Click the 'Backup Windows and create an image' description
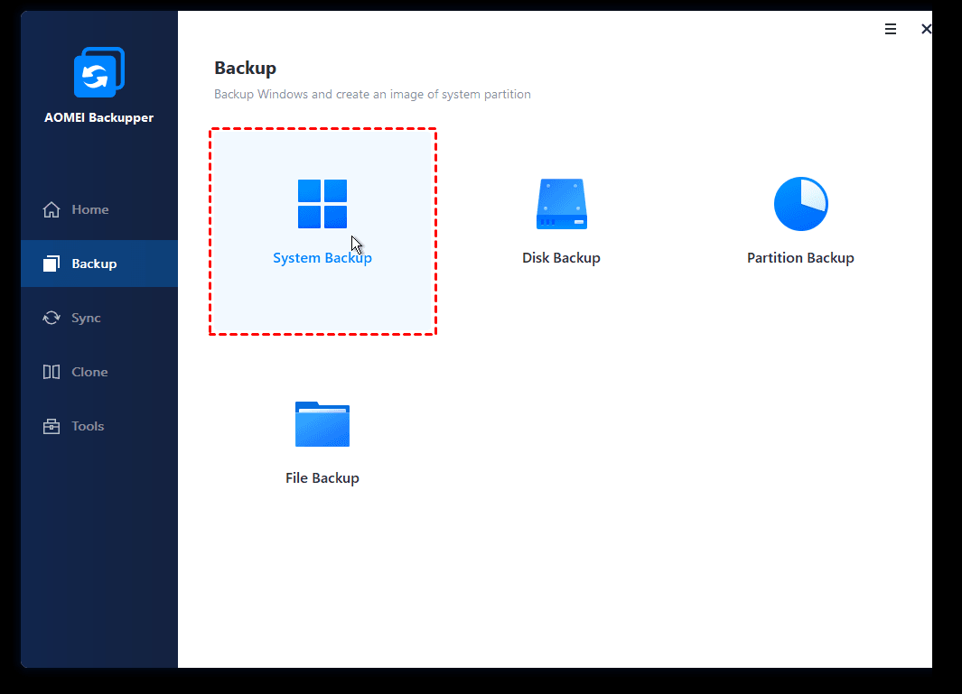The image size is (962, 694). coord(372,95)
